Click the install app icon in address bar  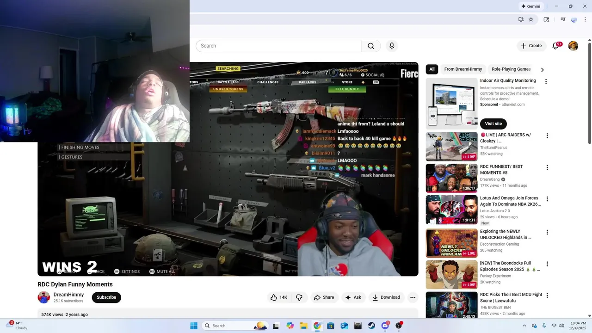521,19
